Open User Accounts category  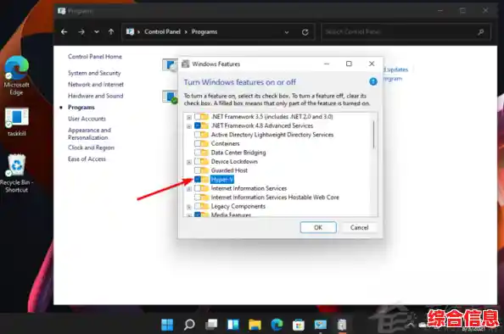coord(87,119)
